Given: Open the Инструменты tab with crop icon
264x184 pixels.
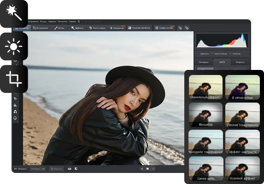Looking at the screenshot, I should 41,28.
